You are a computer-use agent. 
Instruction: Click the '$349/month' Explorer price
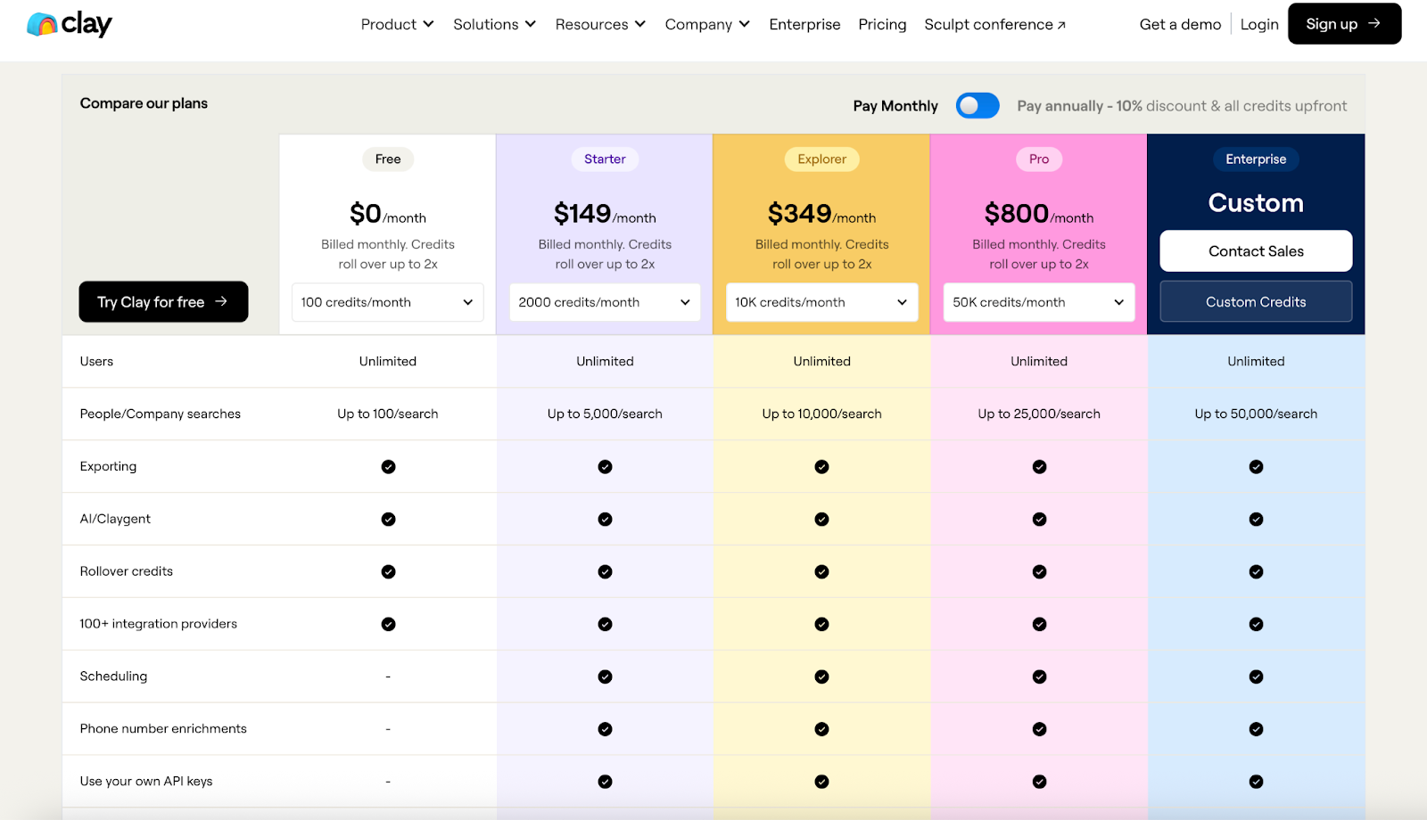tap(821, 214)
